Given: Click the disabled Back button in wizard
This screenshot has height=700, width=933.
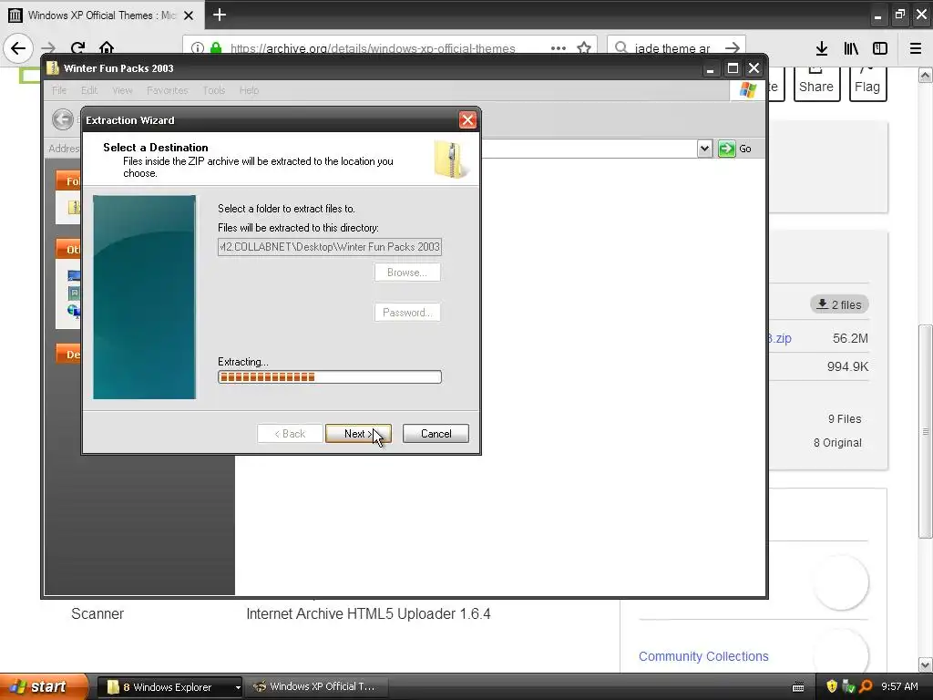Looking at the screenshot, I should (x=290, y=433).
